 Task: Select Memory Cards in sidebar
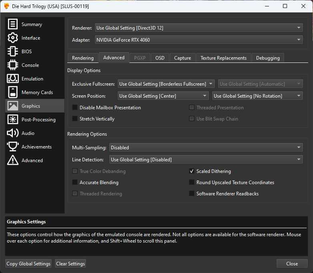[x=37, y=92]
